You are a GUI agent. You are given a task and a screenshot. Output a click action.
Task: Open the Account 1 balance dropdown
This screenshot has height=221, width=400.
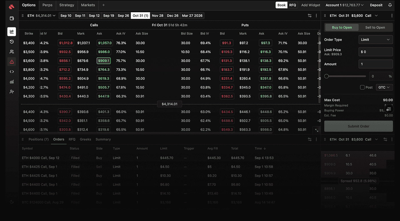pyautogui.click(x=345, y=5)
